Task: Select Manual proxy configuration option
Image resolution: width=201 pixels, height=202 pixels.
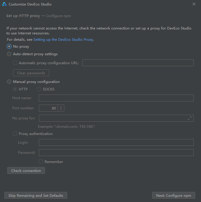Action: pyautogui.click(x=9, y=82)
